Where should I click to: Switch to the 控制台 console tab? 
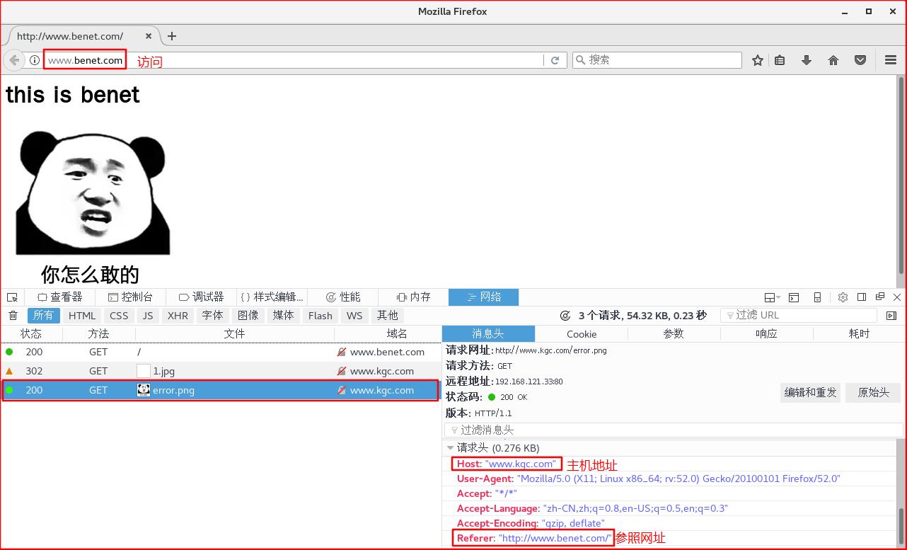tap(129, 297)
